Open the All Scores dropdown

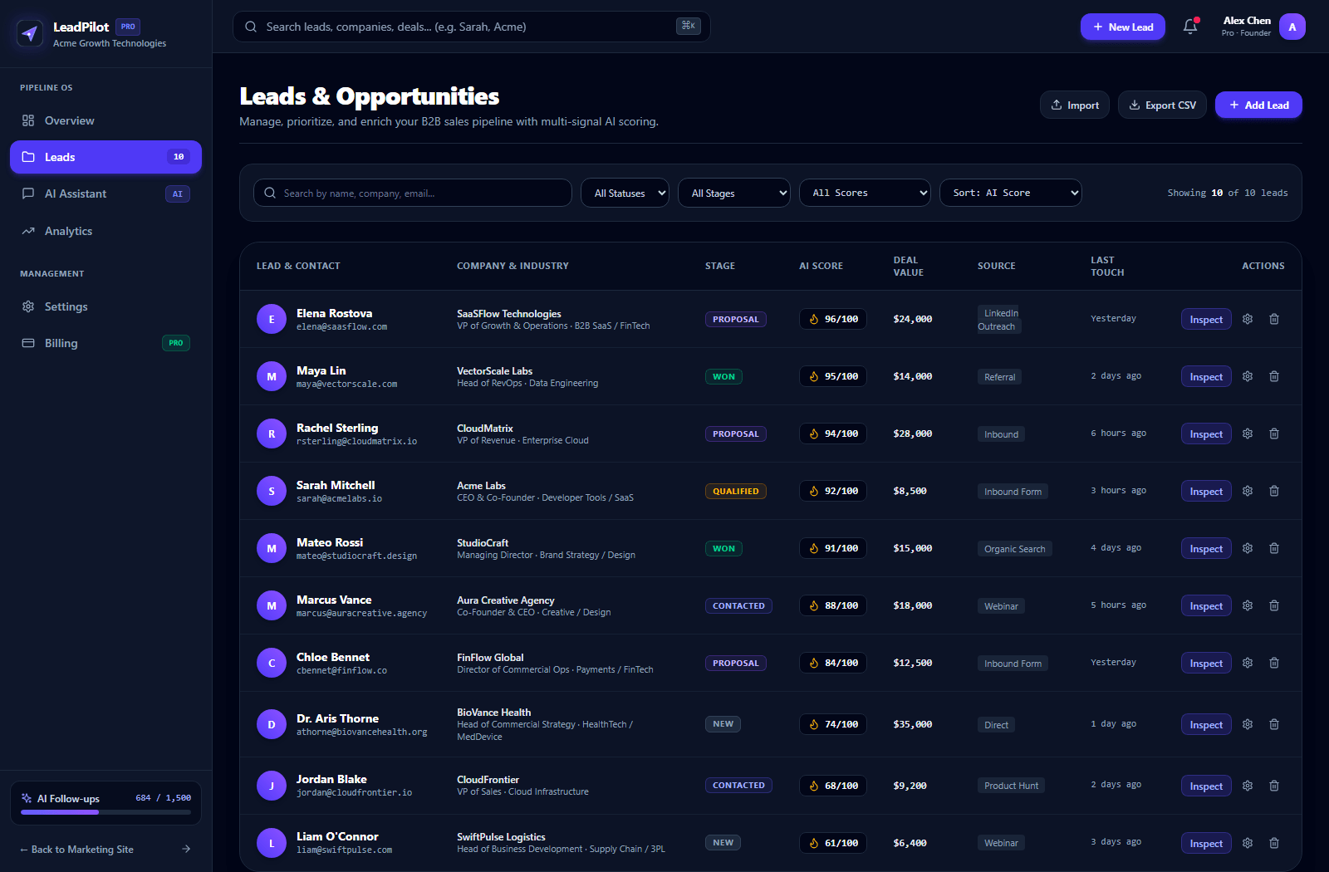click(866, 193)
